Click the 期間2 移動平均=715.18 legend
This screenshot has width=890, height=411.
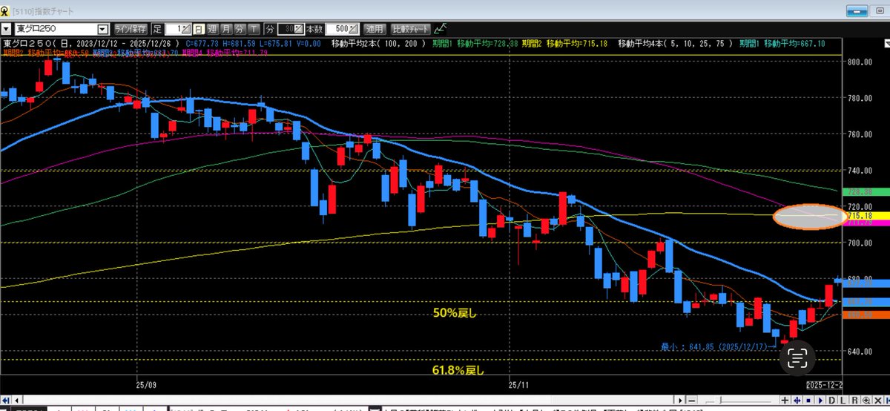click(x=565, y=44)
